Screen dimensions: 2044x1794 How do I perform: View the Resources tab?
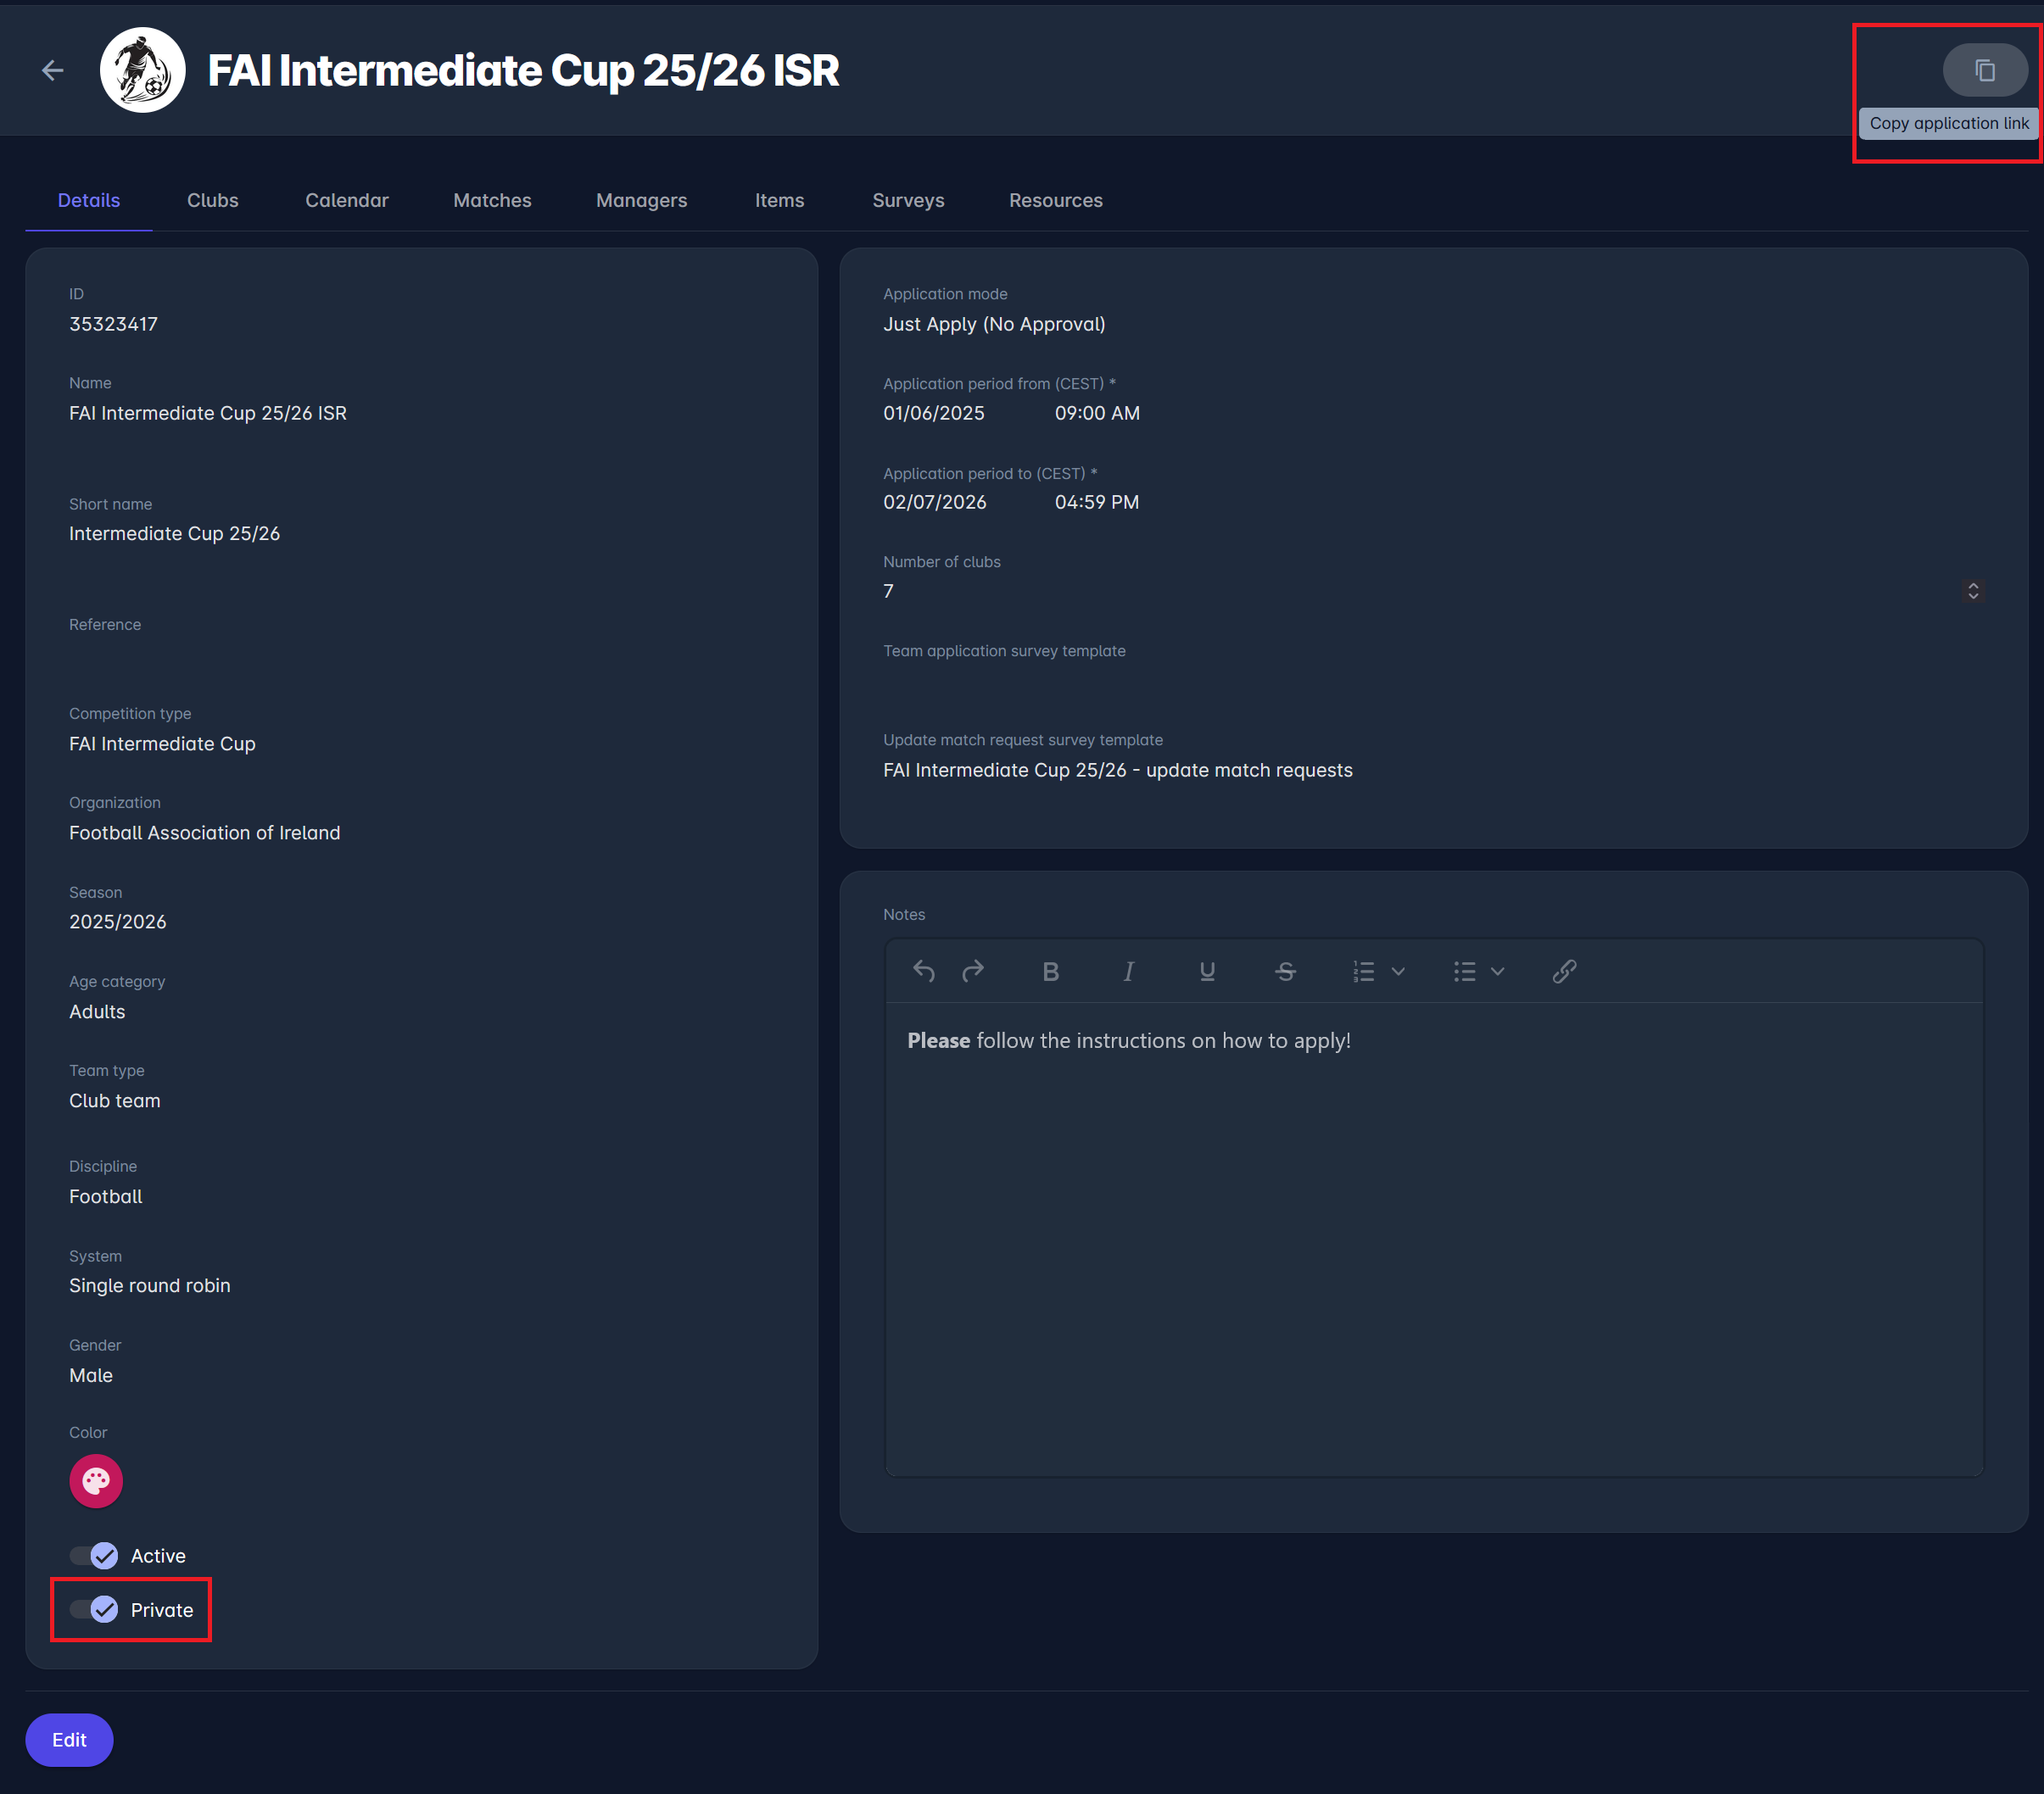(1056, 200)
